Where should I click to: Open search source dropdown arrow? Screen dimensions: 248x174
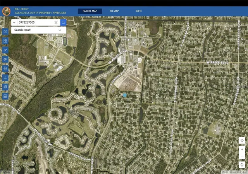coord(14,22)
